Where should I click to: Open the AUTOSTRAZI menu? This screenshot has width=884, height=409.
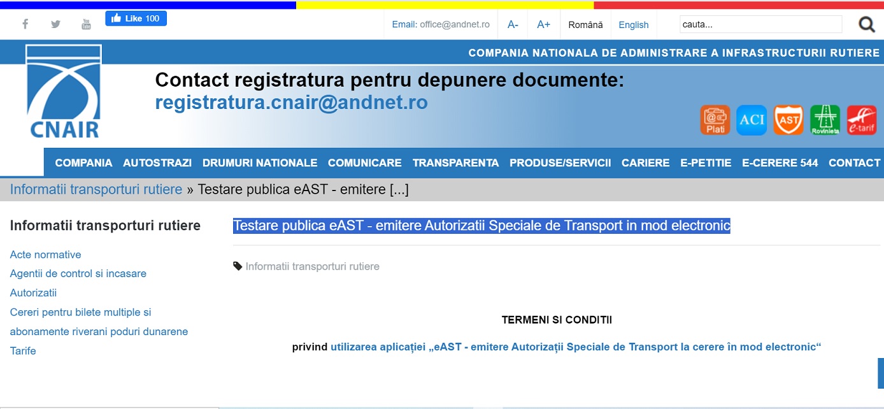pyautogui.click(x=157, y=163)
